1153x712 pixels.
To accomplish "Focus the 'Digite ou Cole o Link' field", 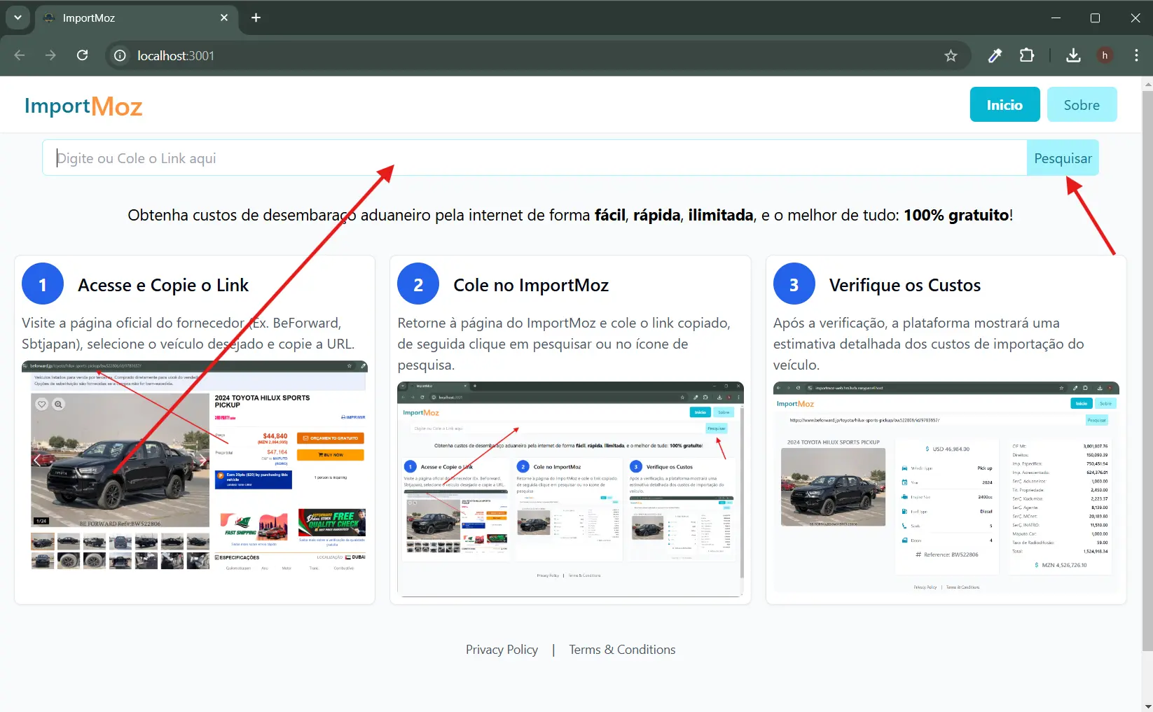I will [532, 158].
